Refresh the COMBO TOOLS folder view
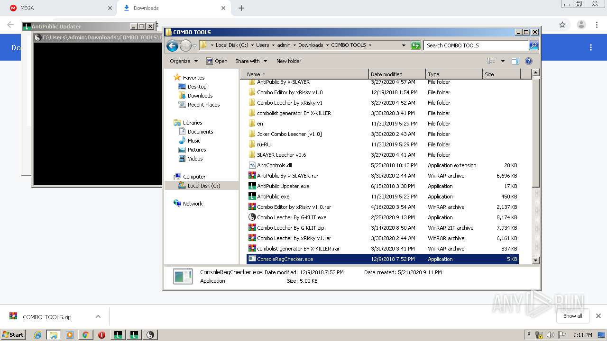The width and height of the screenshot is (607, 341). click(x=415, y=45)
